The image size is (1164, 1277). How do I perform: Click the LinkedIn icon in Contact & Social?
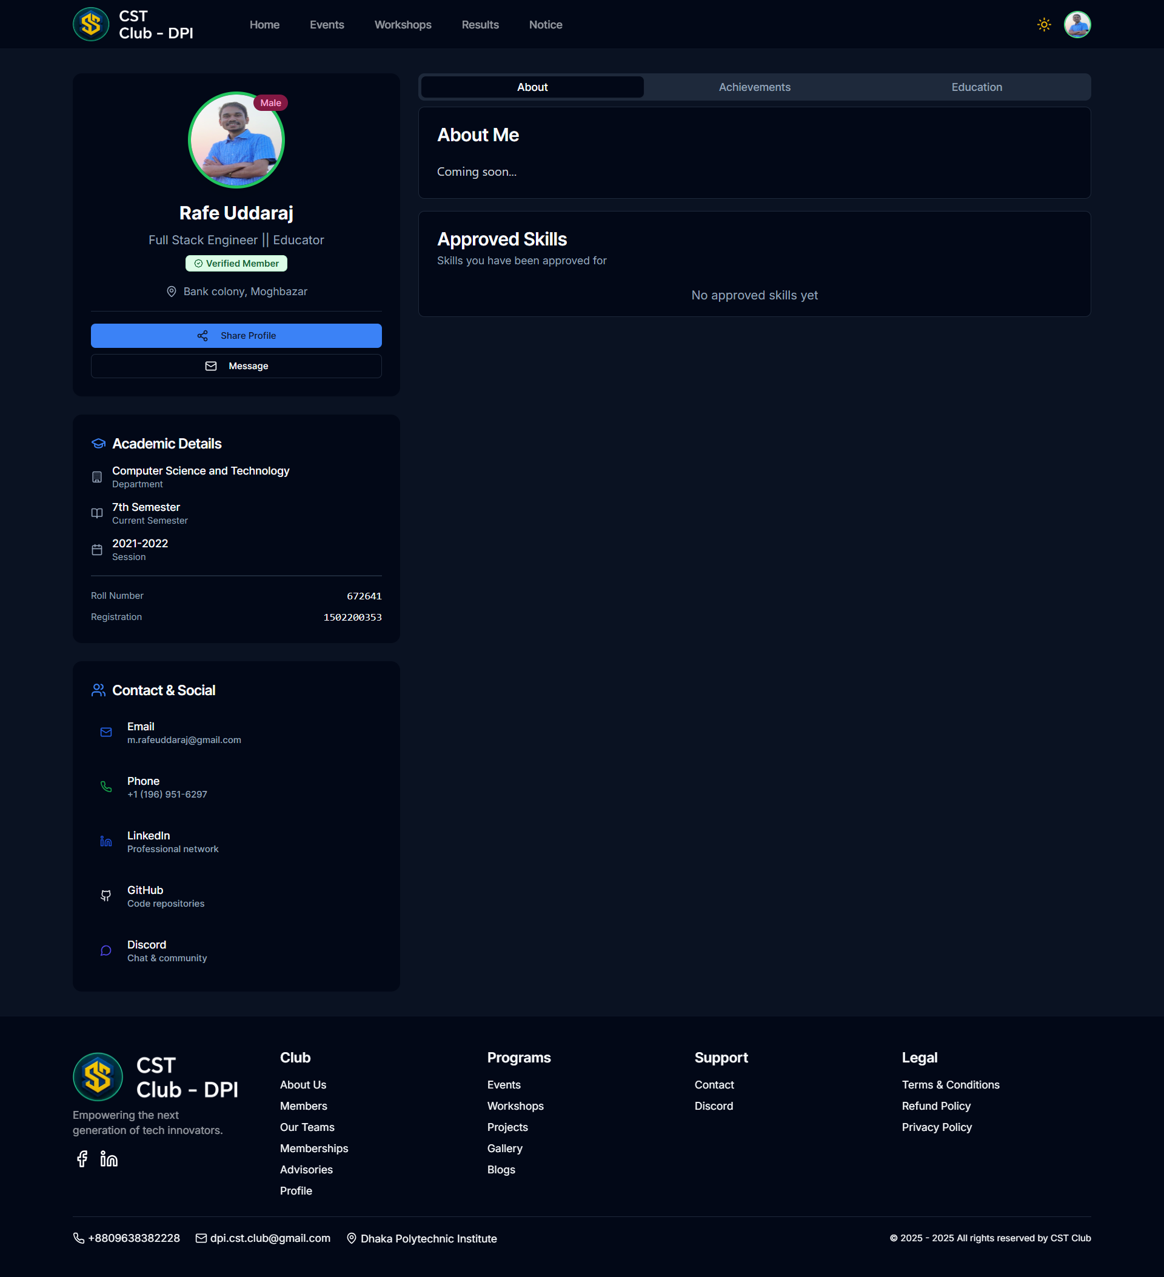coord(106,841)
